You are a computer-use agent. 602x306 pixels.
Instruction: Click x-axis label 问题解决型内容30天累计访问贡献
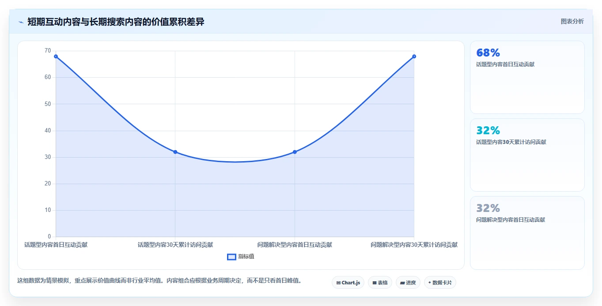[x=414, y=245]
